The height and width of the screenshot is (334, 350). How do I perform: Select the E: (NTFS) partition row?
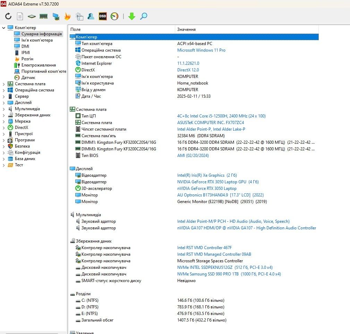[x=194, y=314]
